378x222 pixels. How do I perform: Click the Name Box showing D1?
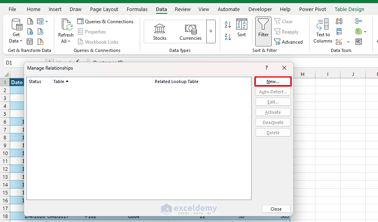pyautogui.click(x=24, y=63)
